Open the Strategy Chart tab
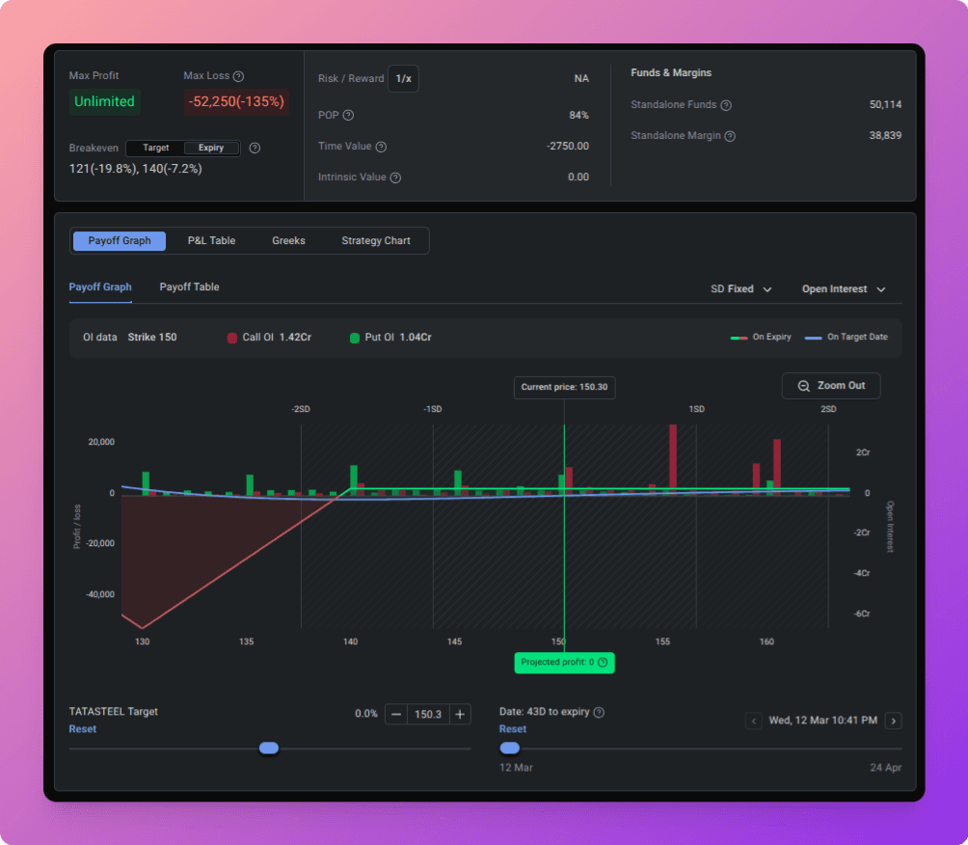 click(x=375, y=241)
